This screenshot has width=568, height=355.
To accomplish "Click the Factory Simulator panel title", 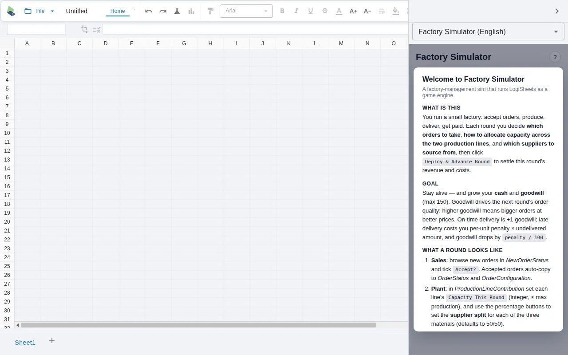I will tap(453, 57).
